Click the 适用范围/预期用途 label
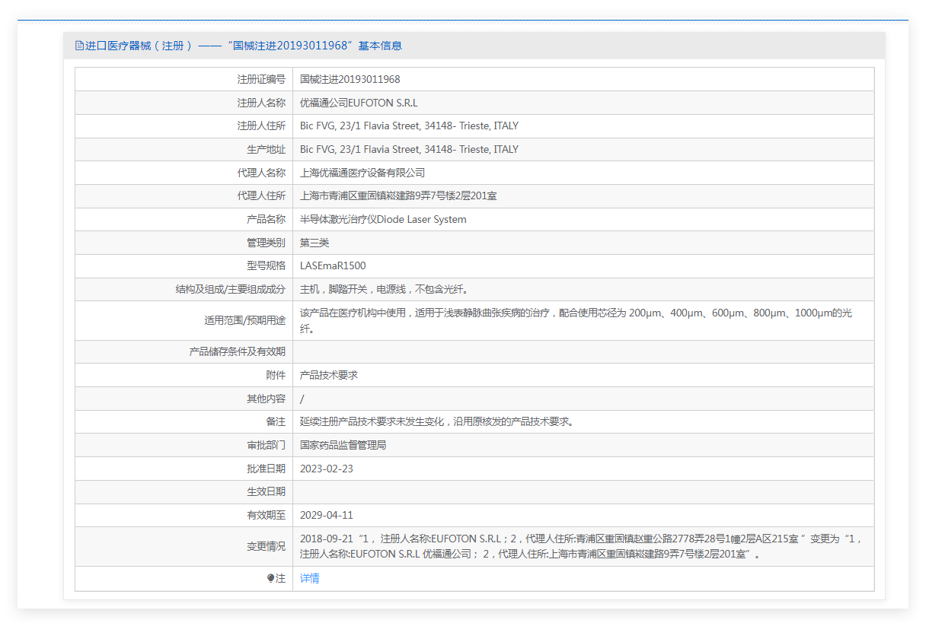The width and height of the screenshot is (926, 626). coord(244,321)
